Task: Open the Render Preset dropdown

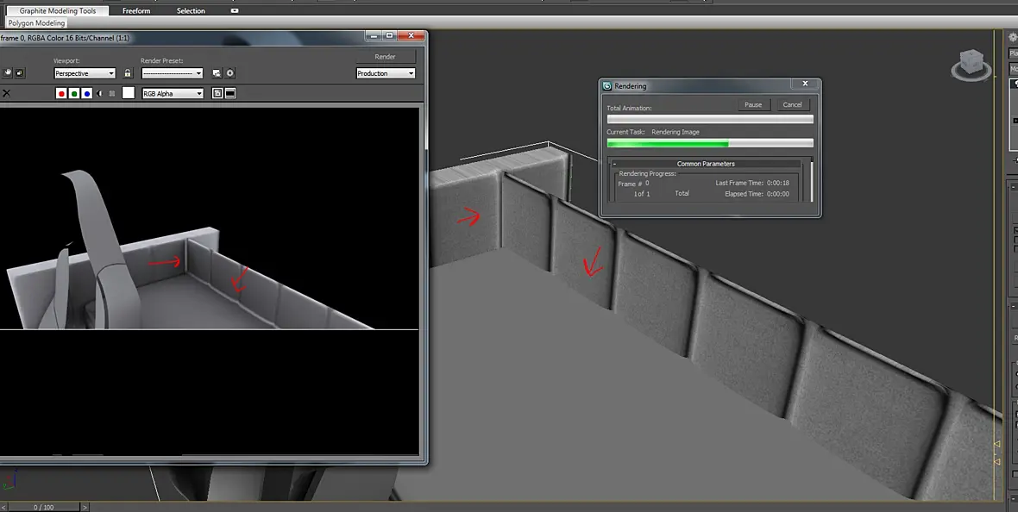Action: click(x=172, y=73)
